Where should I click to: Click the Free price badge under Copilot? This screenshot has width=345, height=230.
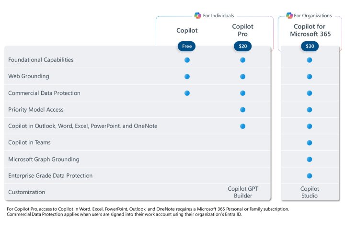pyautogui.click(x=187, y=46)
